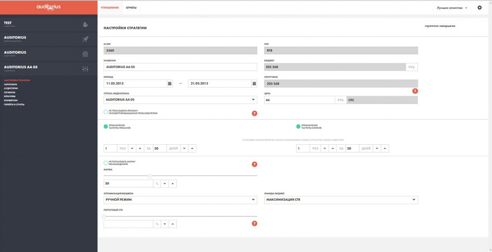Toggle 'Ограничение частоты кликов' switch
Viewport: 492px width, 252px height.
coord(298,127)
